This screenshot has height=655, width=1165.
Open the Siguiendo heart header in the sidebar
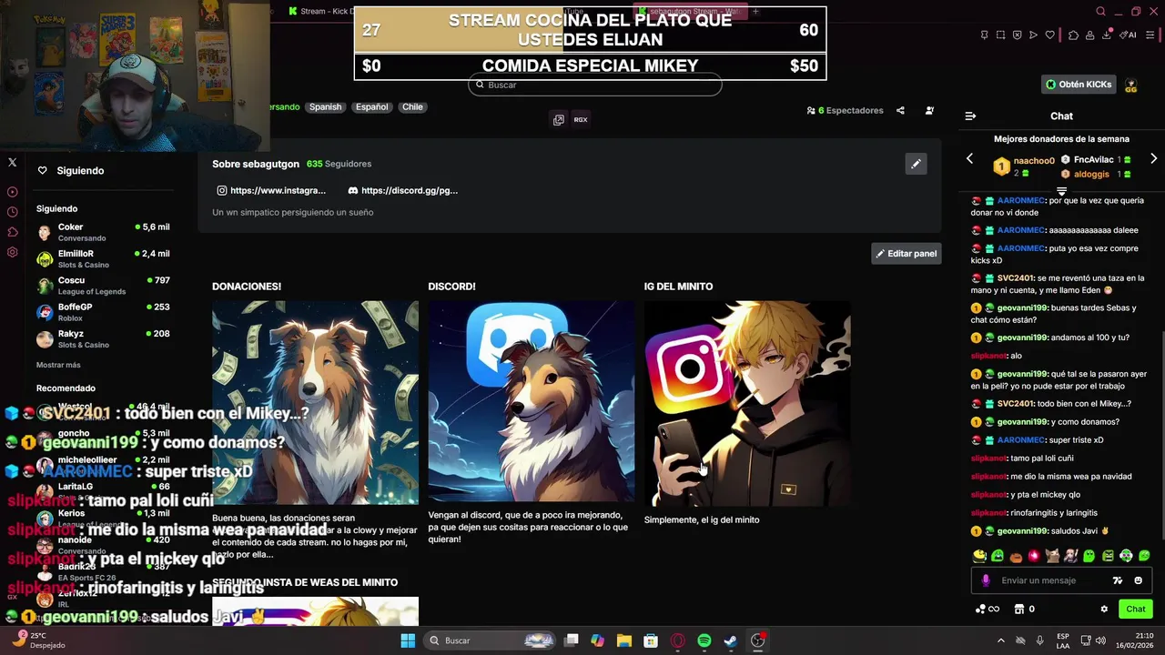click(x=71, y=171)
